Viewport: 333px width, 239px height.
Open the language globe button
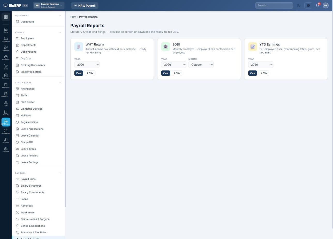pos(308,5)
